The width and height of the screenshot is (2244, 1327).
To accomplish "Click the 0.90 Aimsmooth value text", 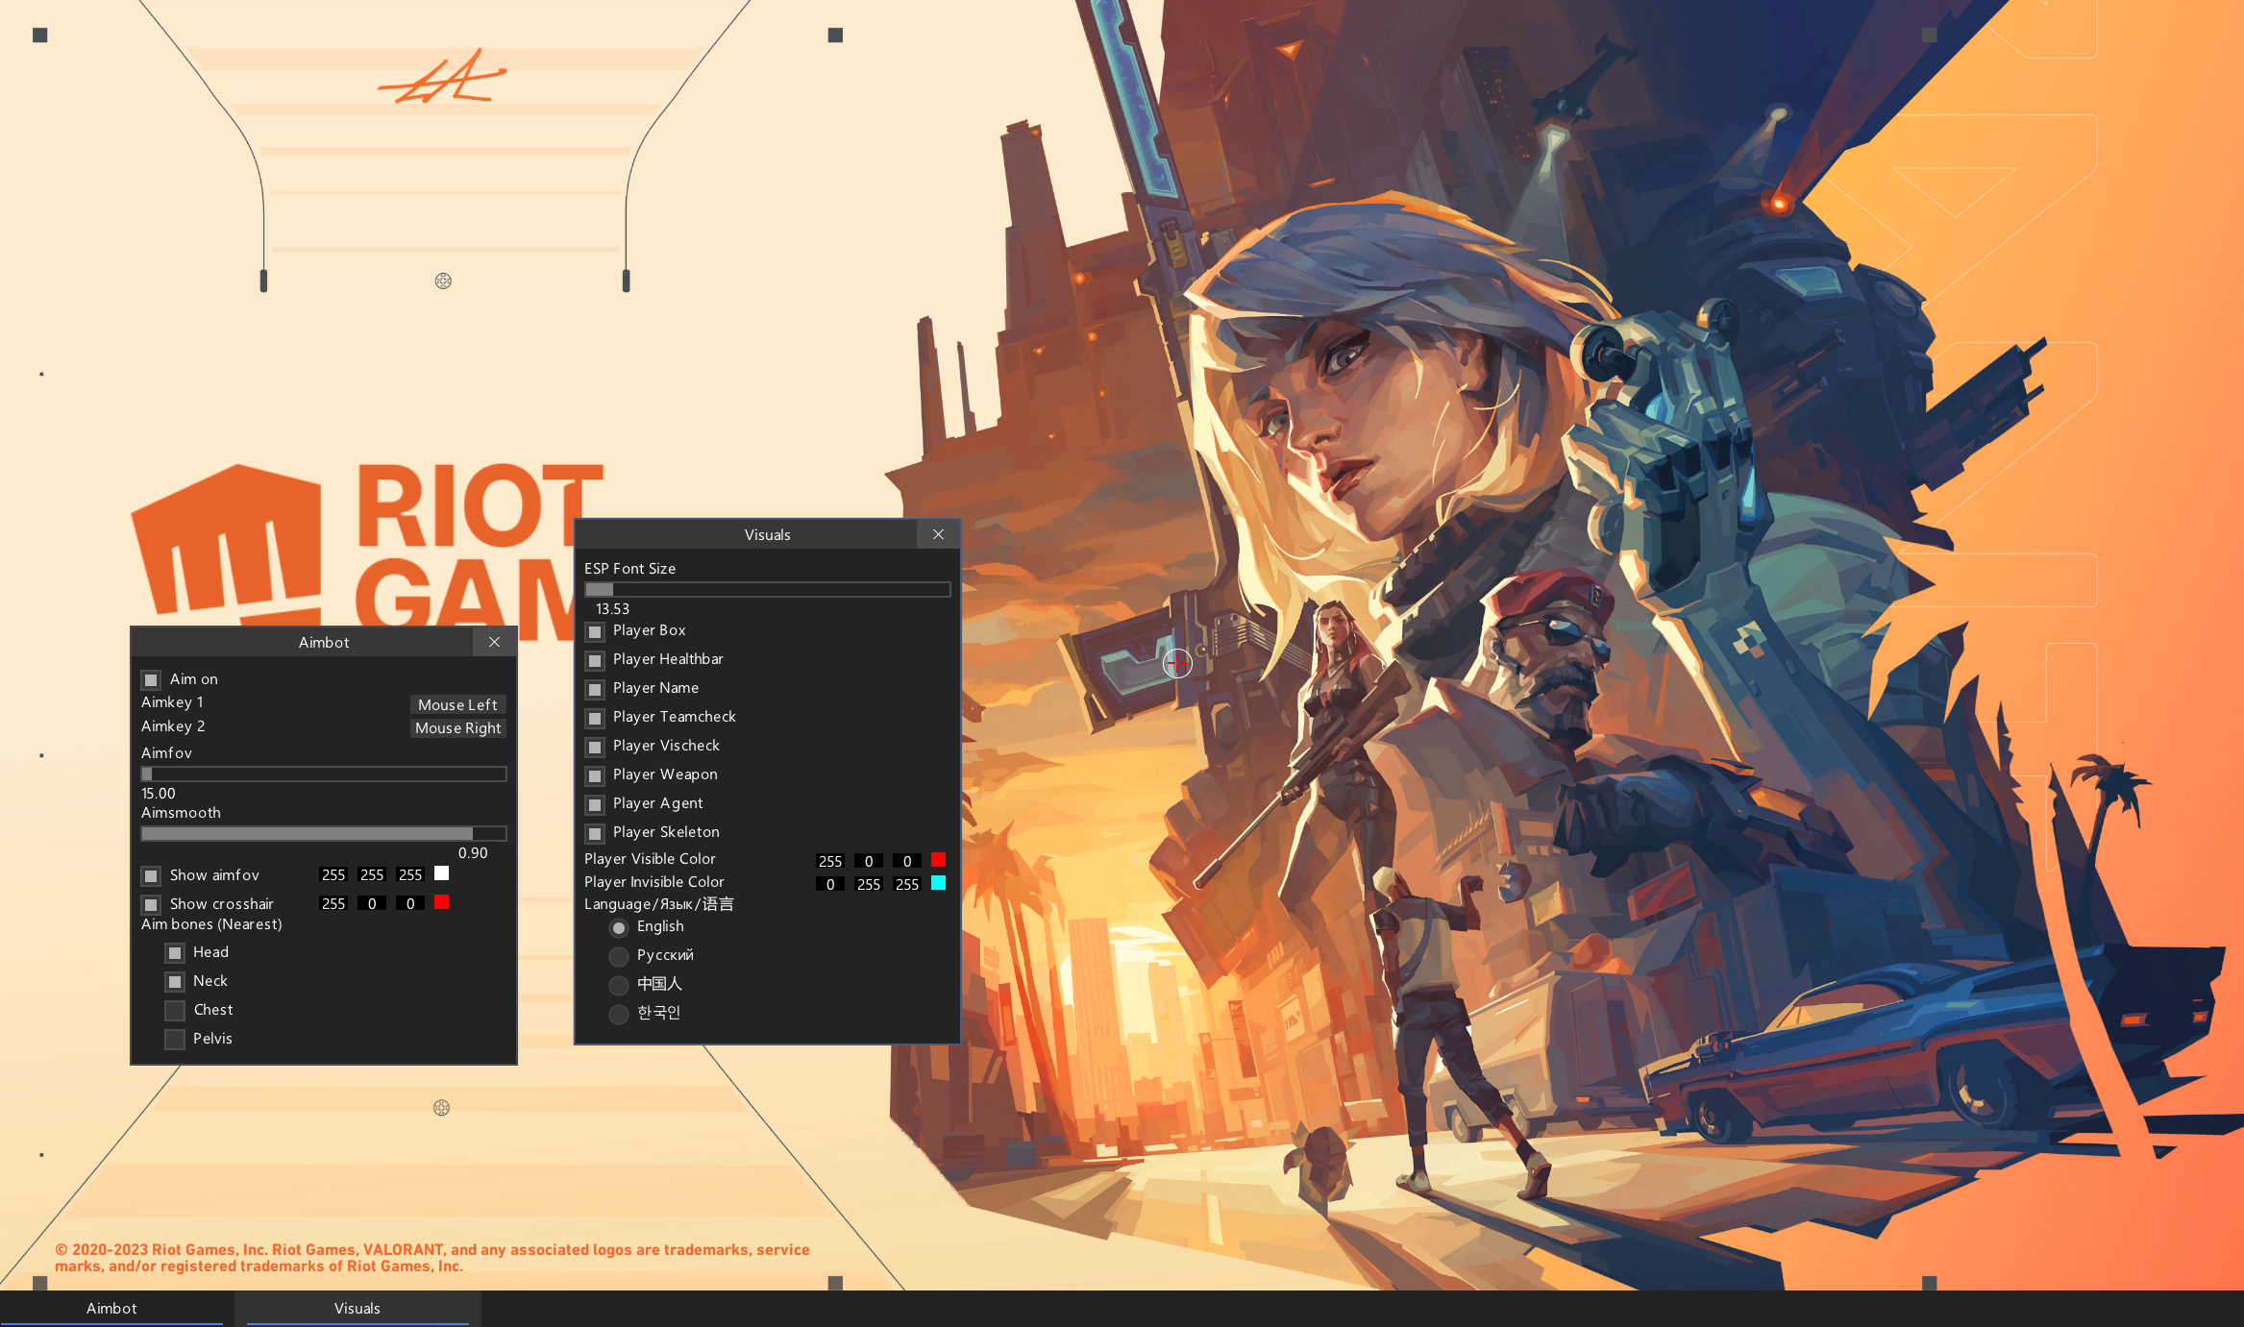I will tap(473, 853).
